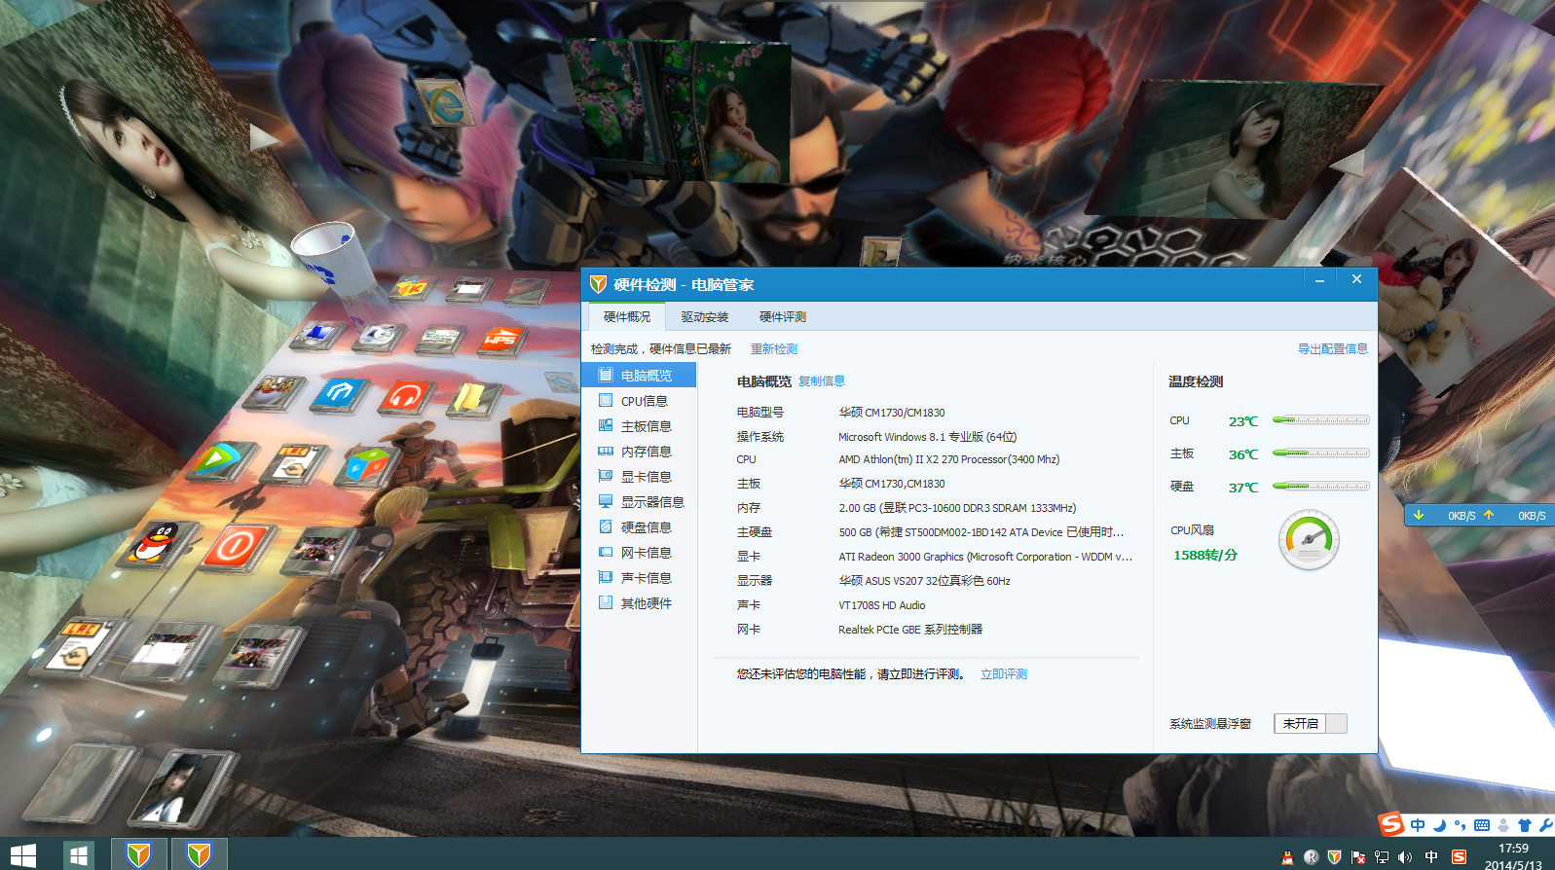This screenshot has width=1555, height=870.
Task: Select CPU信息 in the sidebar
Action: pyautogui.click(x=639, y=401)
